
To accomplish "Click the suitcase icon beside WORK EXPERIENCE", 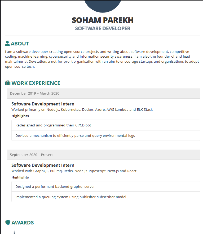I will pyautogui.click(x=8, y=83).
